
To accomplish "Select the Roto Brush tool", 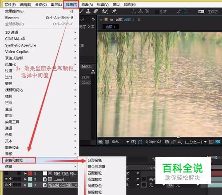I will (105, 11).
